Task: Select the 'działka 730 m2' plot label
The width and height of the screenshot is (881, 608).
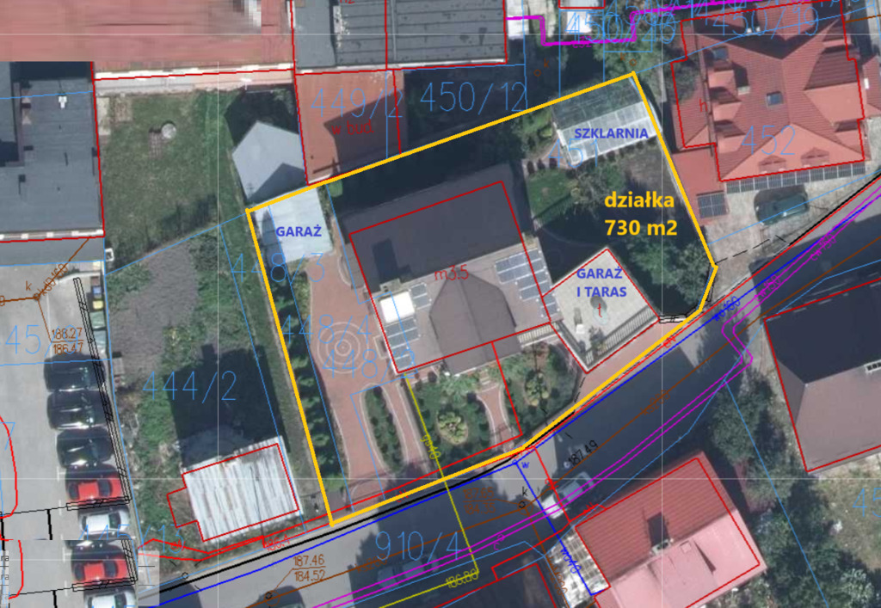Action: pyautogui.click(x=640, y=214)
